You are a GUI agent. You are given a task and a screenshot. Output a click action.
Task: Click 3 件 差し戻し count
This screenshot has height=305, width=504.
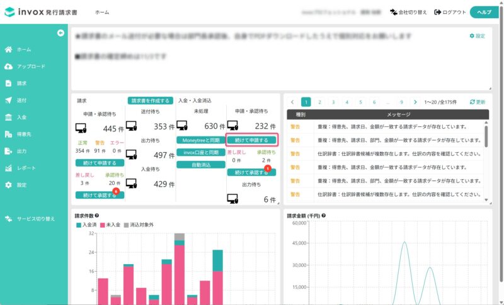pyautogui.click(x=84, y=183)
